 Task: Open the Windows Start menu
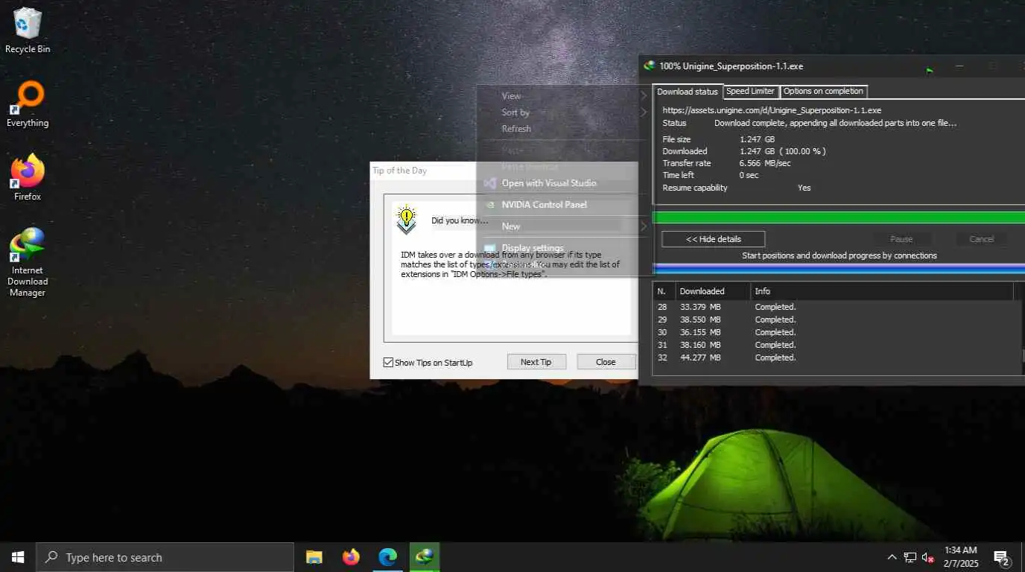18,557
